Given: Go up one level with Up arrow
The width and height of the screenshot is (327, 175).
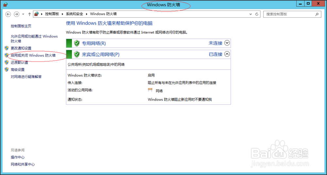Looking at the screenshot, I should click(29, 14).
